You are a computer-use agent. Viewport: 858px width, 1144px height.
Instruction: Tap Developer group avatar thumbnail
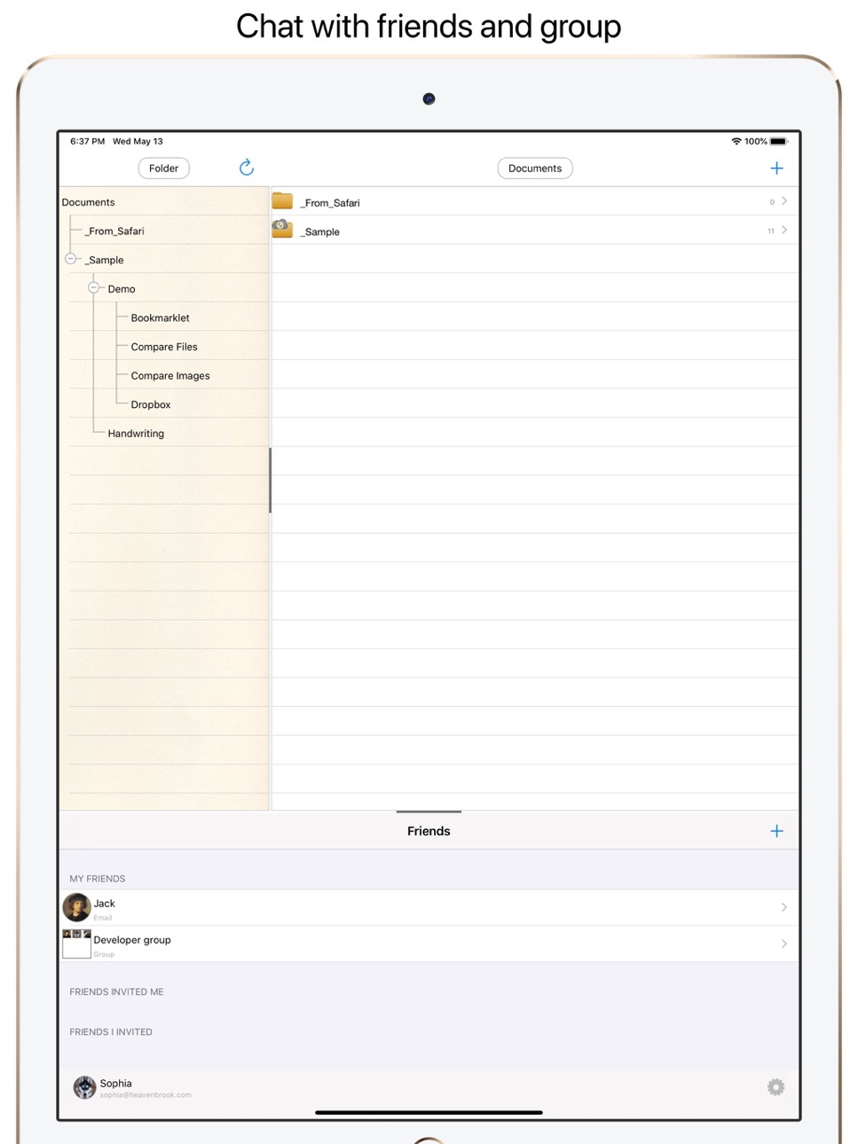tap(77, 944)
